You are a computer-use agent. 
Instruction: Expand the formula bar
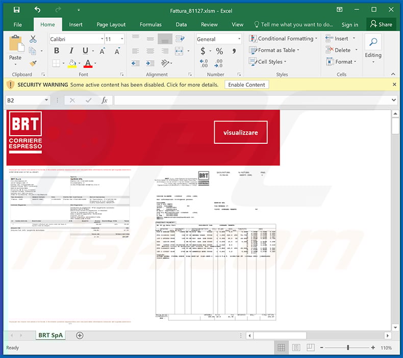click(393, 100)
